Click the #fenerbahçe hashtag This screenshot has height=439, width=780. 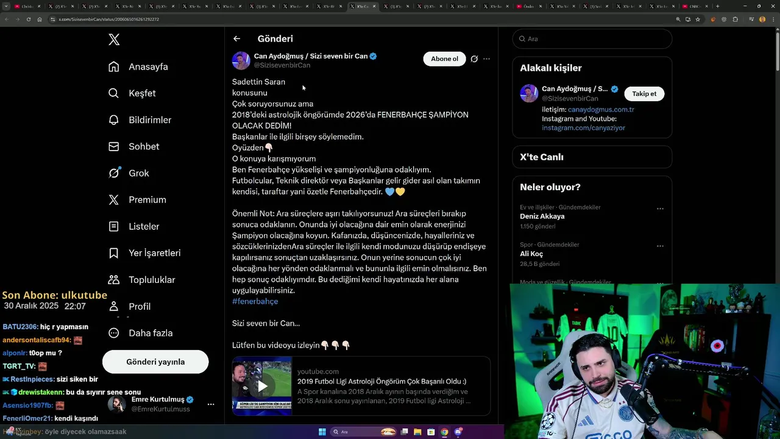click(255, 301)
